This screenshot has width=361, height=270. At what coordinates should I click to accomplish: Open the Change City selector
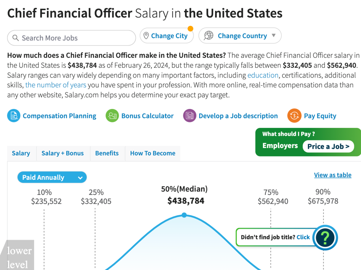coord(169,36)
